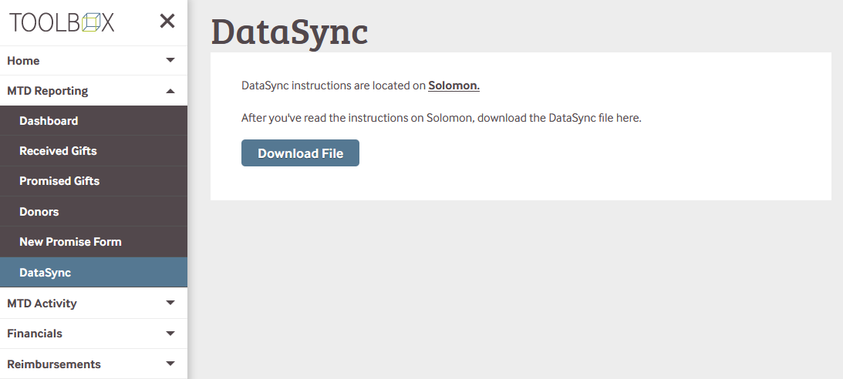This screenshot has width=843, height=379.
Task: Follow the Solomon instructions link
Action: tap(454, 86)
